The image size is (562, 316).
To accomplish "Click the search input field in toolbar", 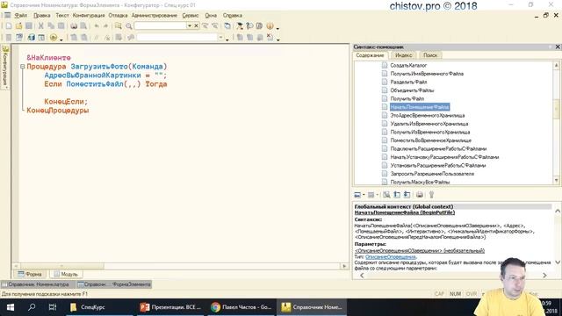I will pos(160,25).
